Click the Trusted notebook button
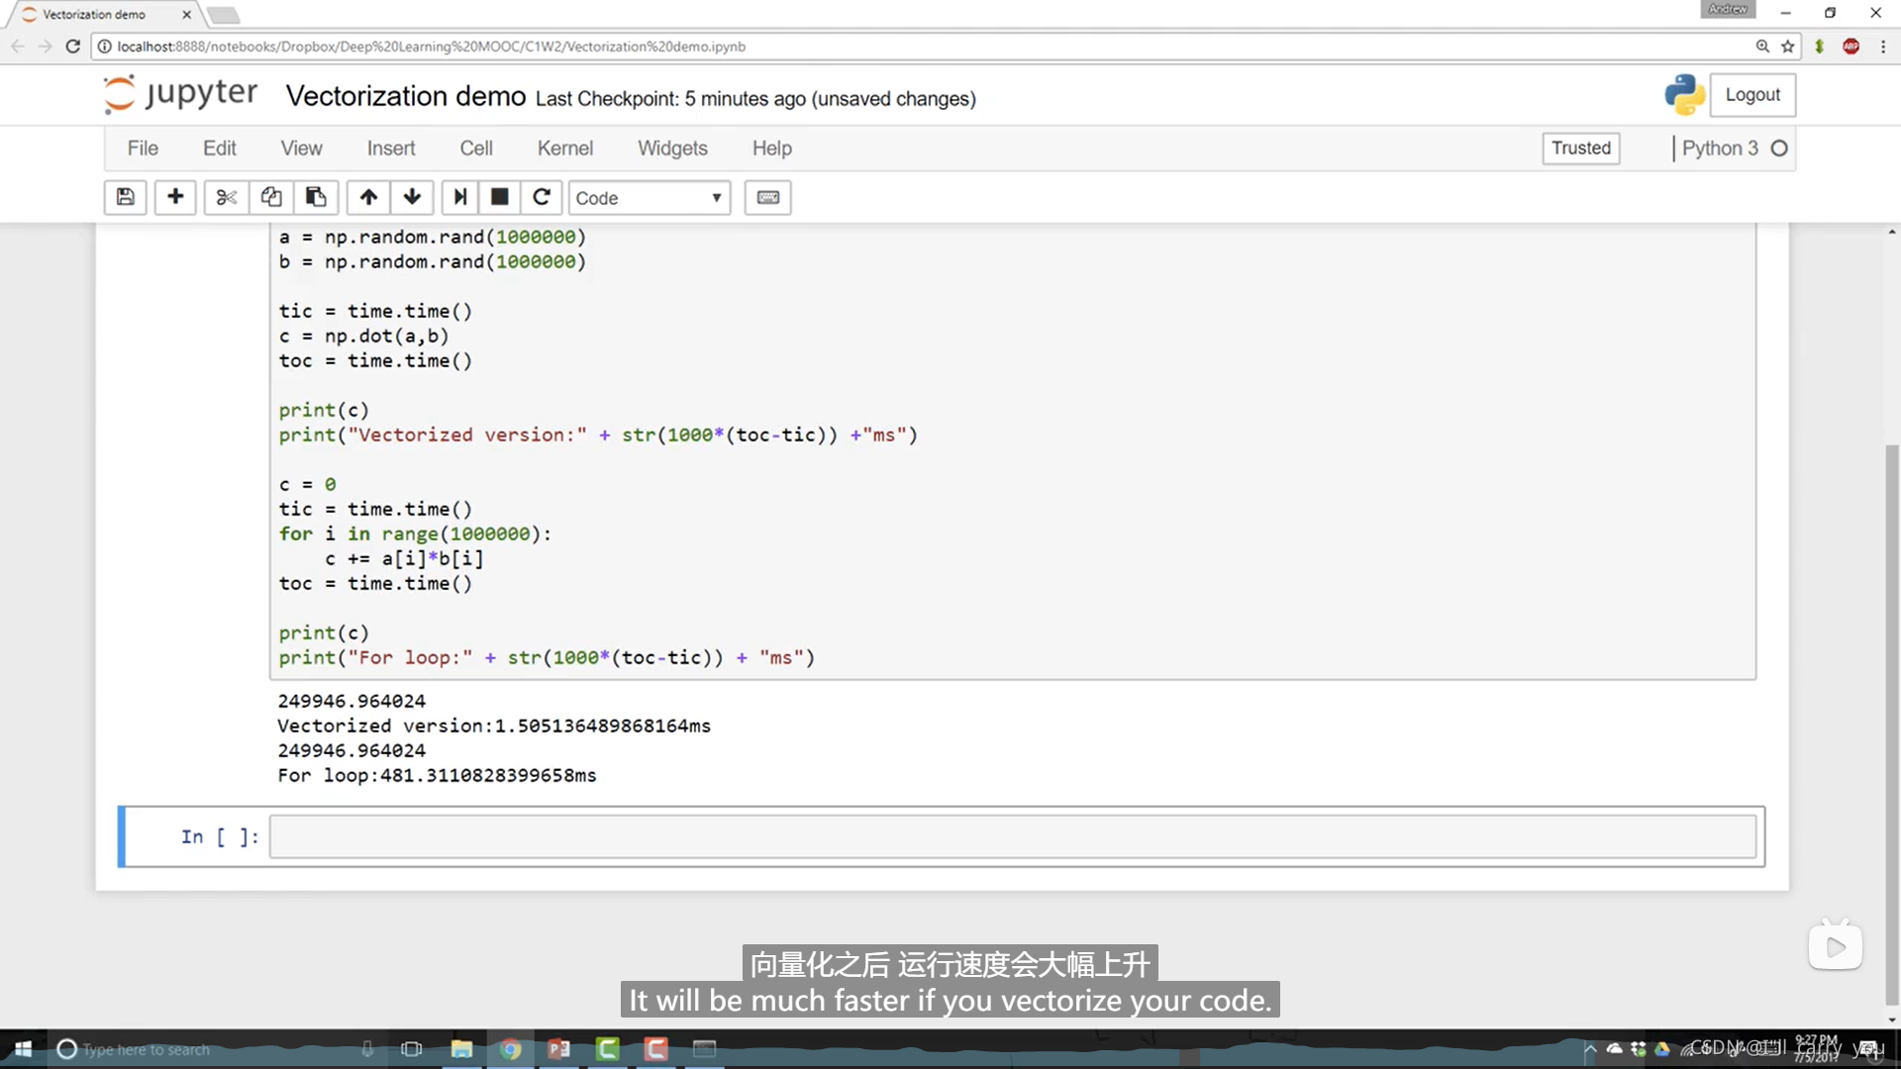The width and height of the screenshot is (1901, 1069). point(1581,147)
